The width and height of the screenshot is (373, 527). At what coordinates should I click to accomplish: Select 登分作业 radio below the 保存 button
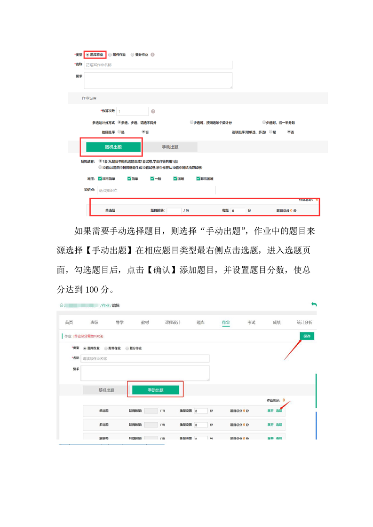127,348
